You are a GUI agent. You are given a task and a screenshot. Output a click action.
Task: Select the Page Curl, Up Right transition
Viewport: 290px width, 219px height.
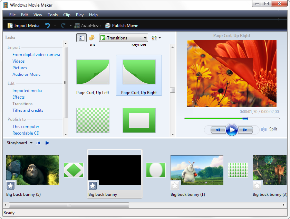tap(139, 75)
